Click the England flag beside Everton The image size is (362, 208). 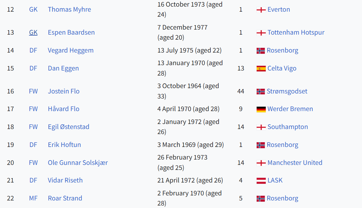click(x=261, y=10)
